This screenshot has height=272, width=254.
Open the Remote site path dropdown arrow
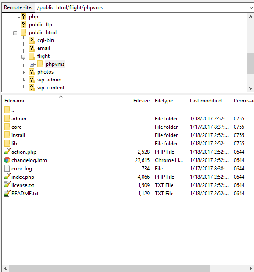[x=251, y=7]
